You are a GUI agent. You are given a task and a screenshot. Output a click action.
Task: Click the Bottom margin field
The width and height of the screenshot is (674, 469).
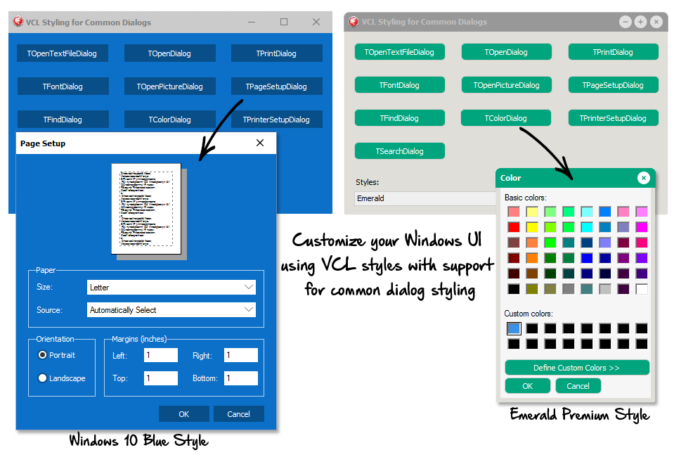[x=240, y=378]
